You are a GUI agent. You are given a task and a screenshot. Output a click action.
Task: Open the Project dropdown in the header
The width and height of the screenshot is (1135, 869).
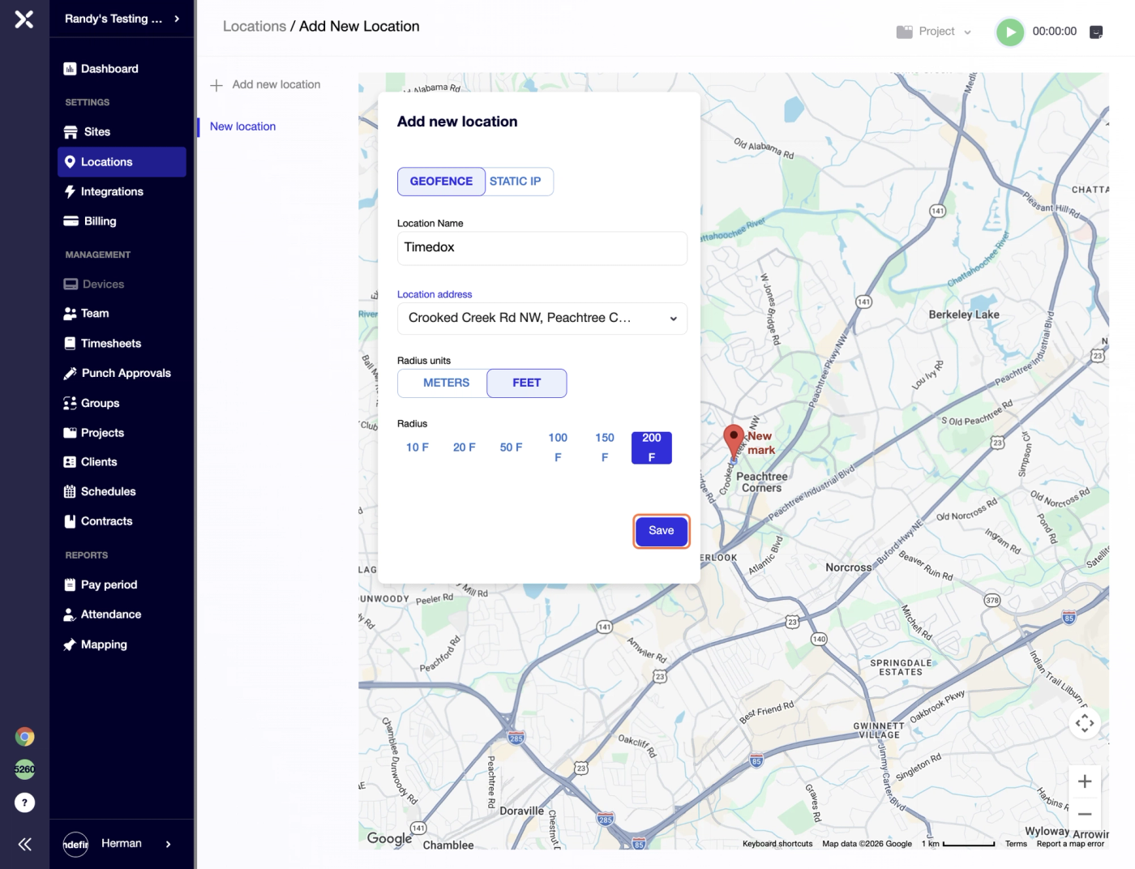934,32
